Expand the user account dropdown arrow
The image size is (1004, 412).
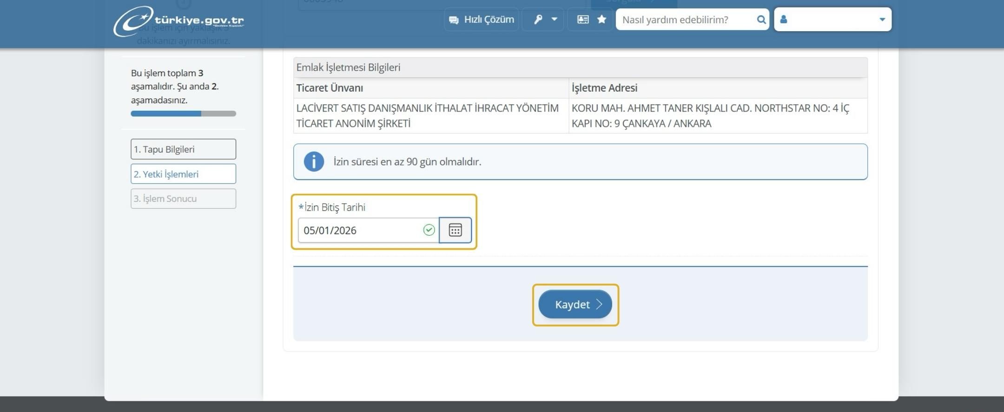(x=882, y=20)
